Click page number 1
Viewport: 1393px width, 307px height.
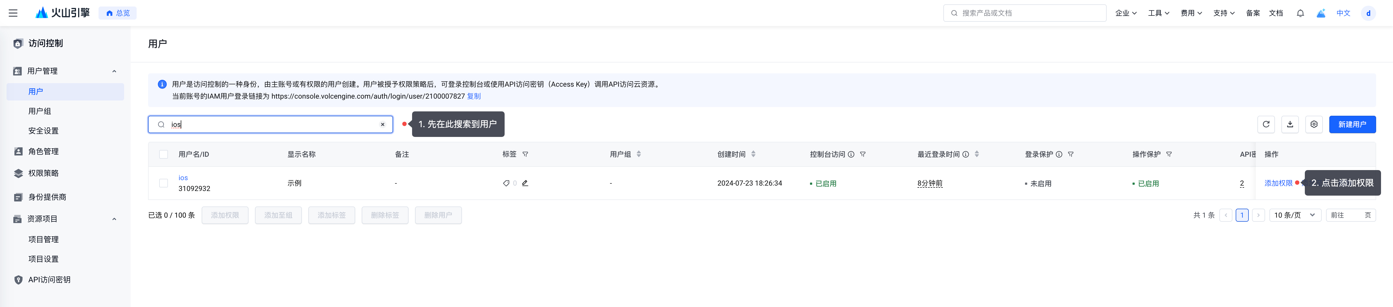point(1242,215)
